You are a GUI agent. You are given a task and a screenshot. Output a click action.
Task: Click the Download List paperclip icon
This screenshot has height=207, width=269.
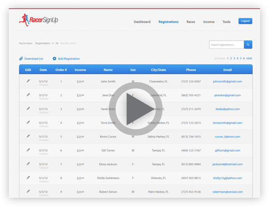click(21, 58)
